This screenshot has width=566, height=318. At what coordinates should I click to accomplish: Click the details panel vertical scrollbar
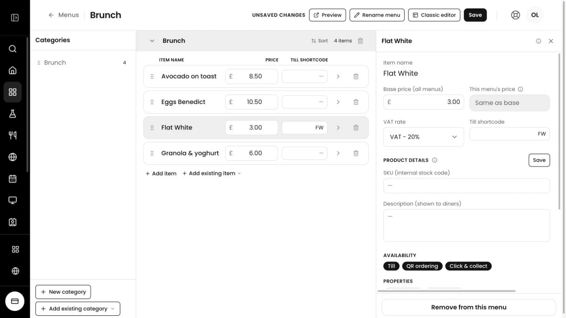click(x=560, y=131)
